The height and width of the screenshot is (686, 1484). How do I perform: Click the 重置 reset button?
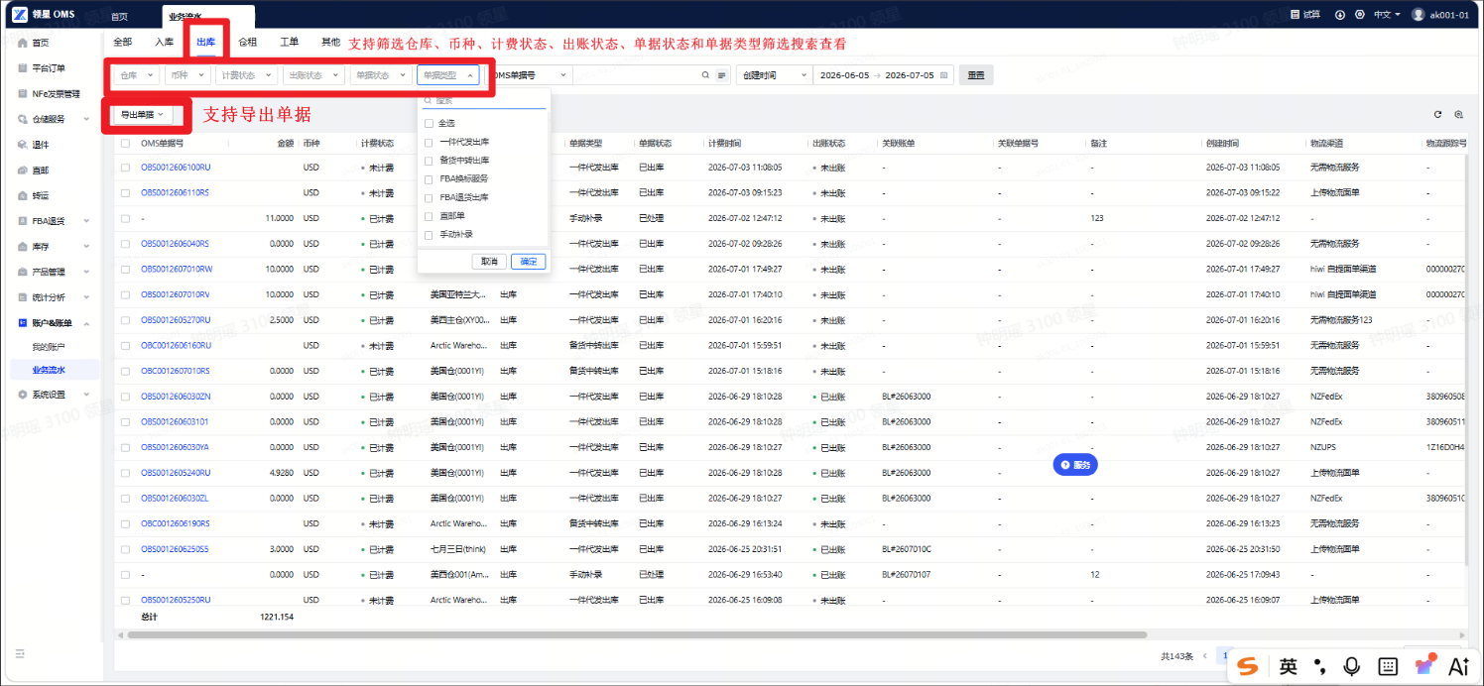point(976,75)
